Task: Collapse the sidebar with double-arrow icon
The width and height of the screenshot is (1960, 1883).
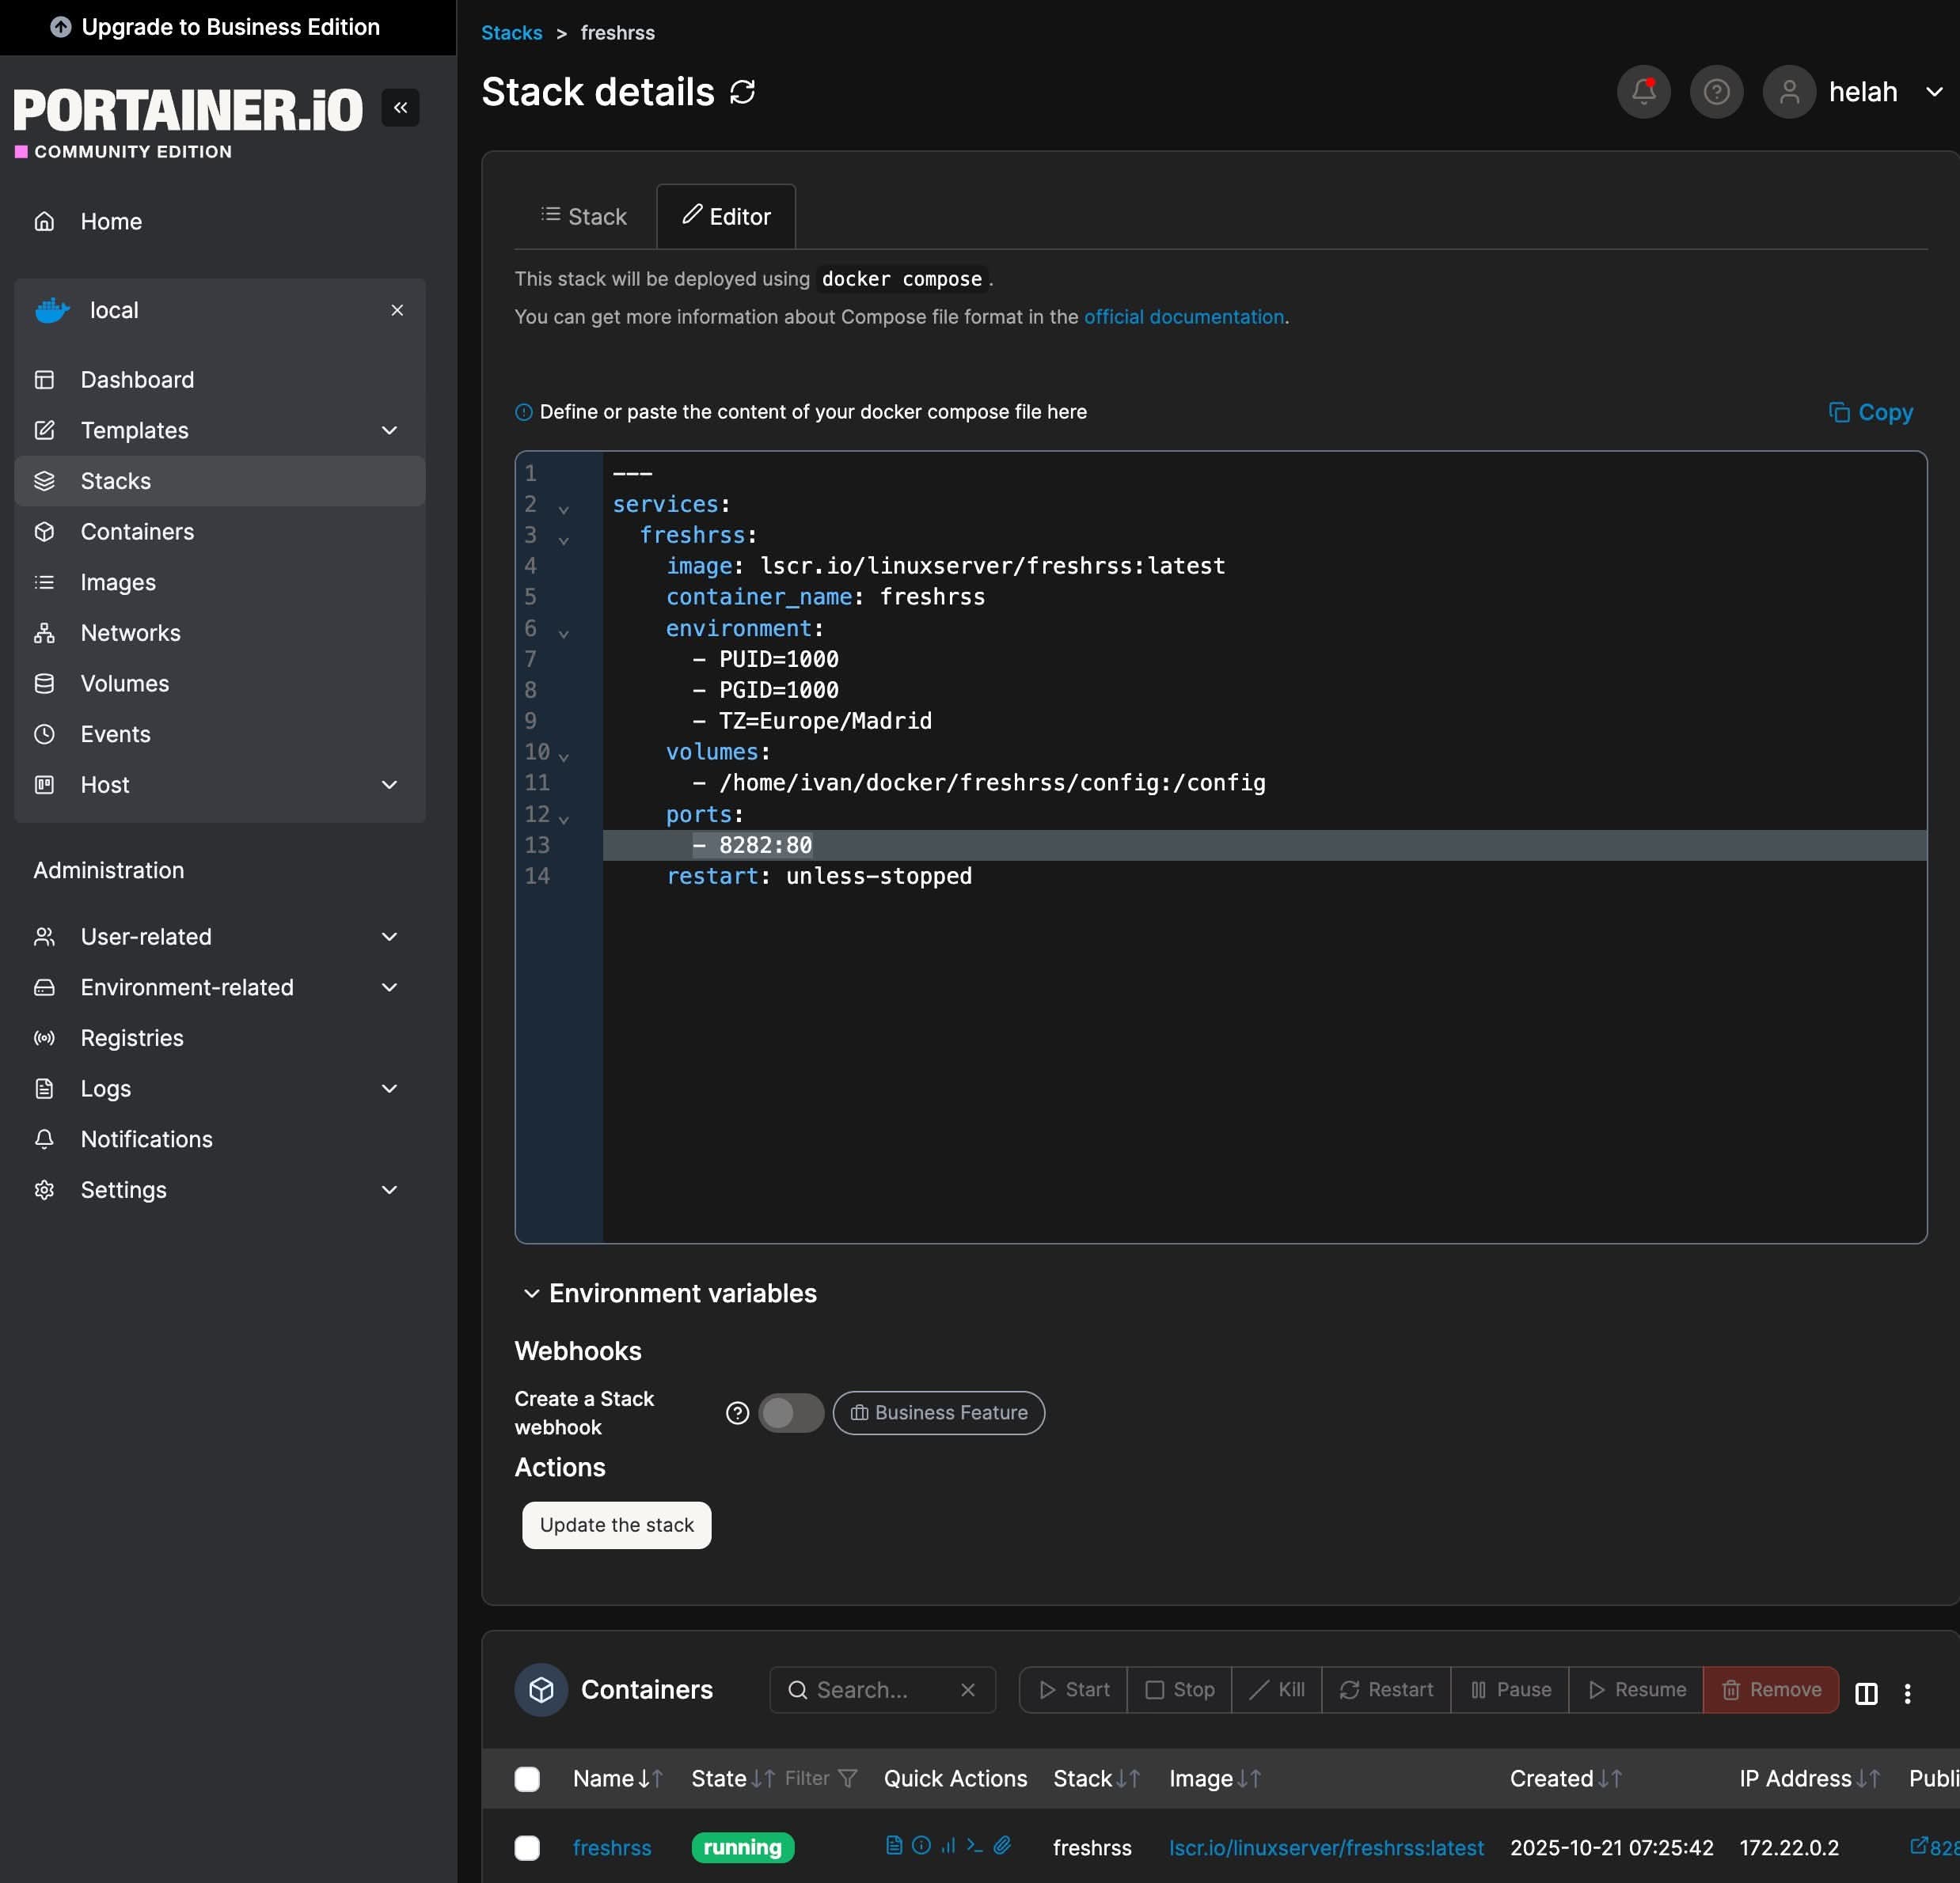Action: coord(400,108)
